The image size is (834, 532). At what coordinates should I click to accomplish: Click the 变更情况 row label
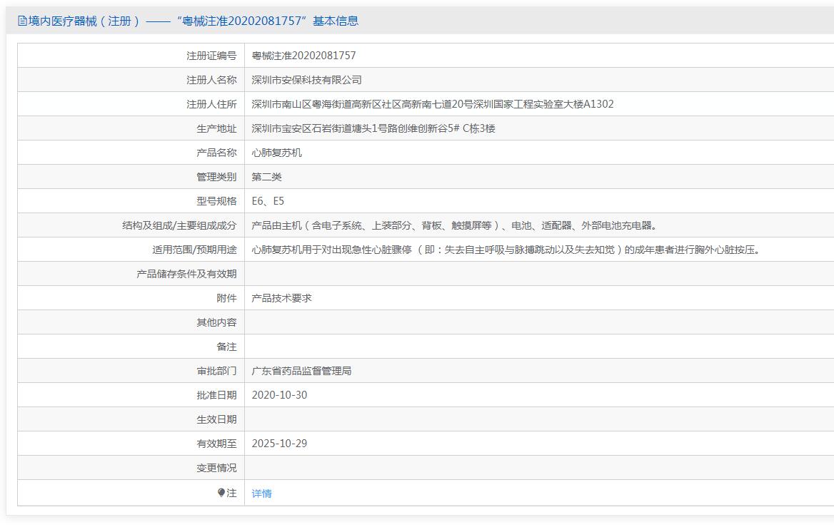(x=216, y=468)
